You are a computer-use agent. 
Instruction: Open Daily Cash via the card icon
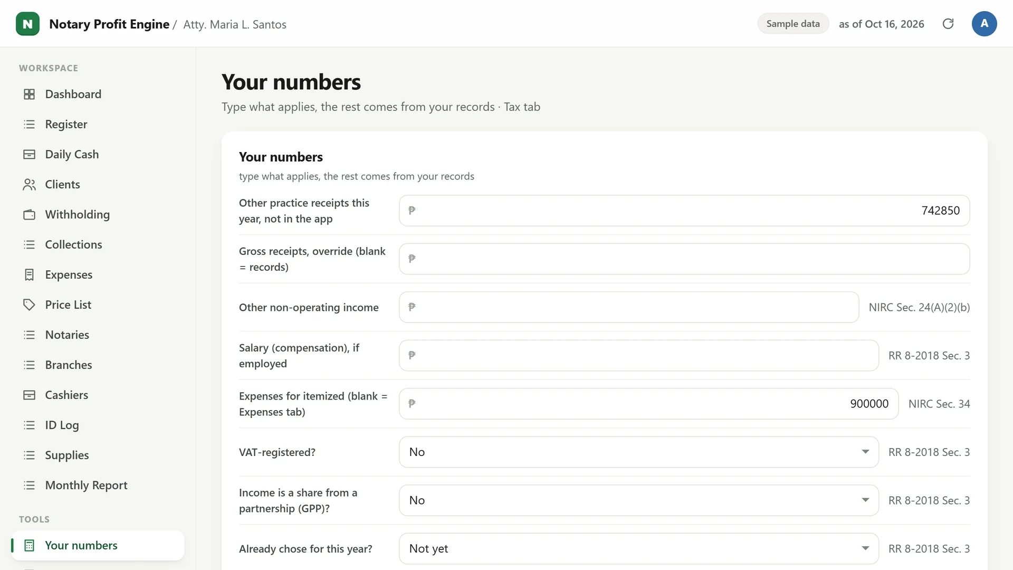(29, 154)
